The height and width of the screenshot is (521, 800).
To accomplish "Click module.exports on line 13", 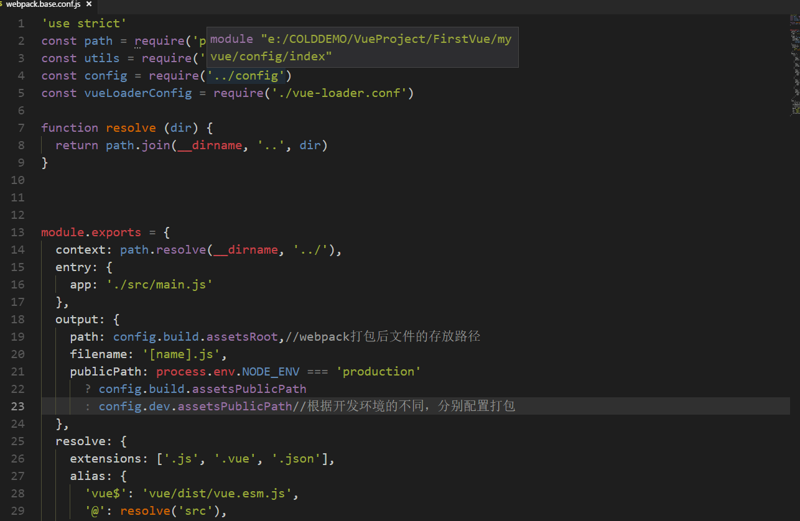I will (x=91, y=232).
